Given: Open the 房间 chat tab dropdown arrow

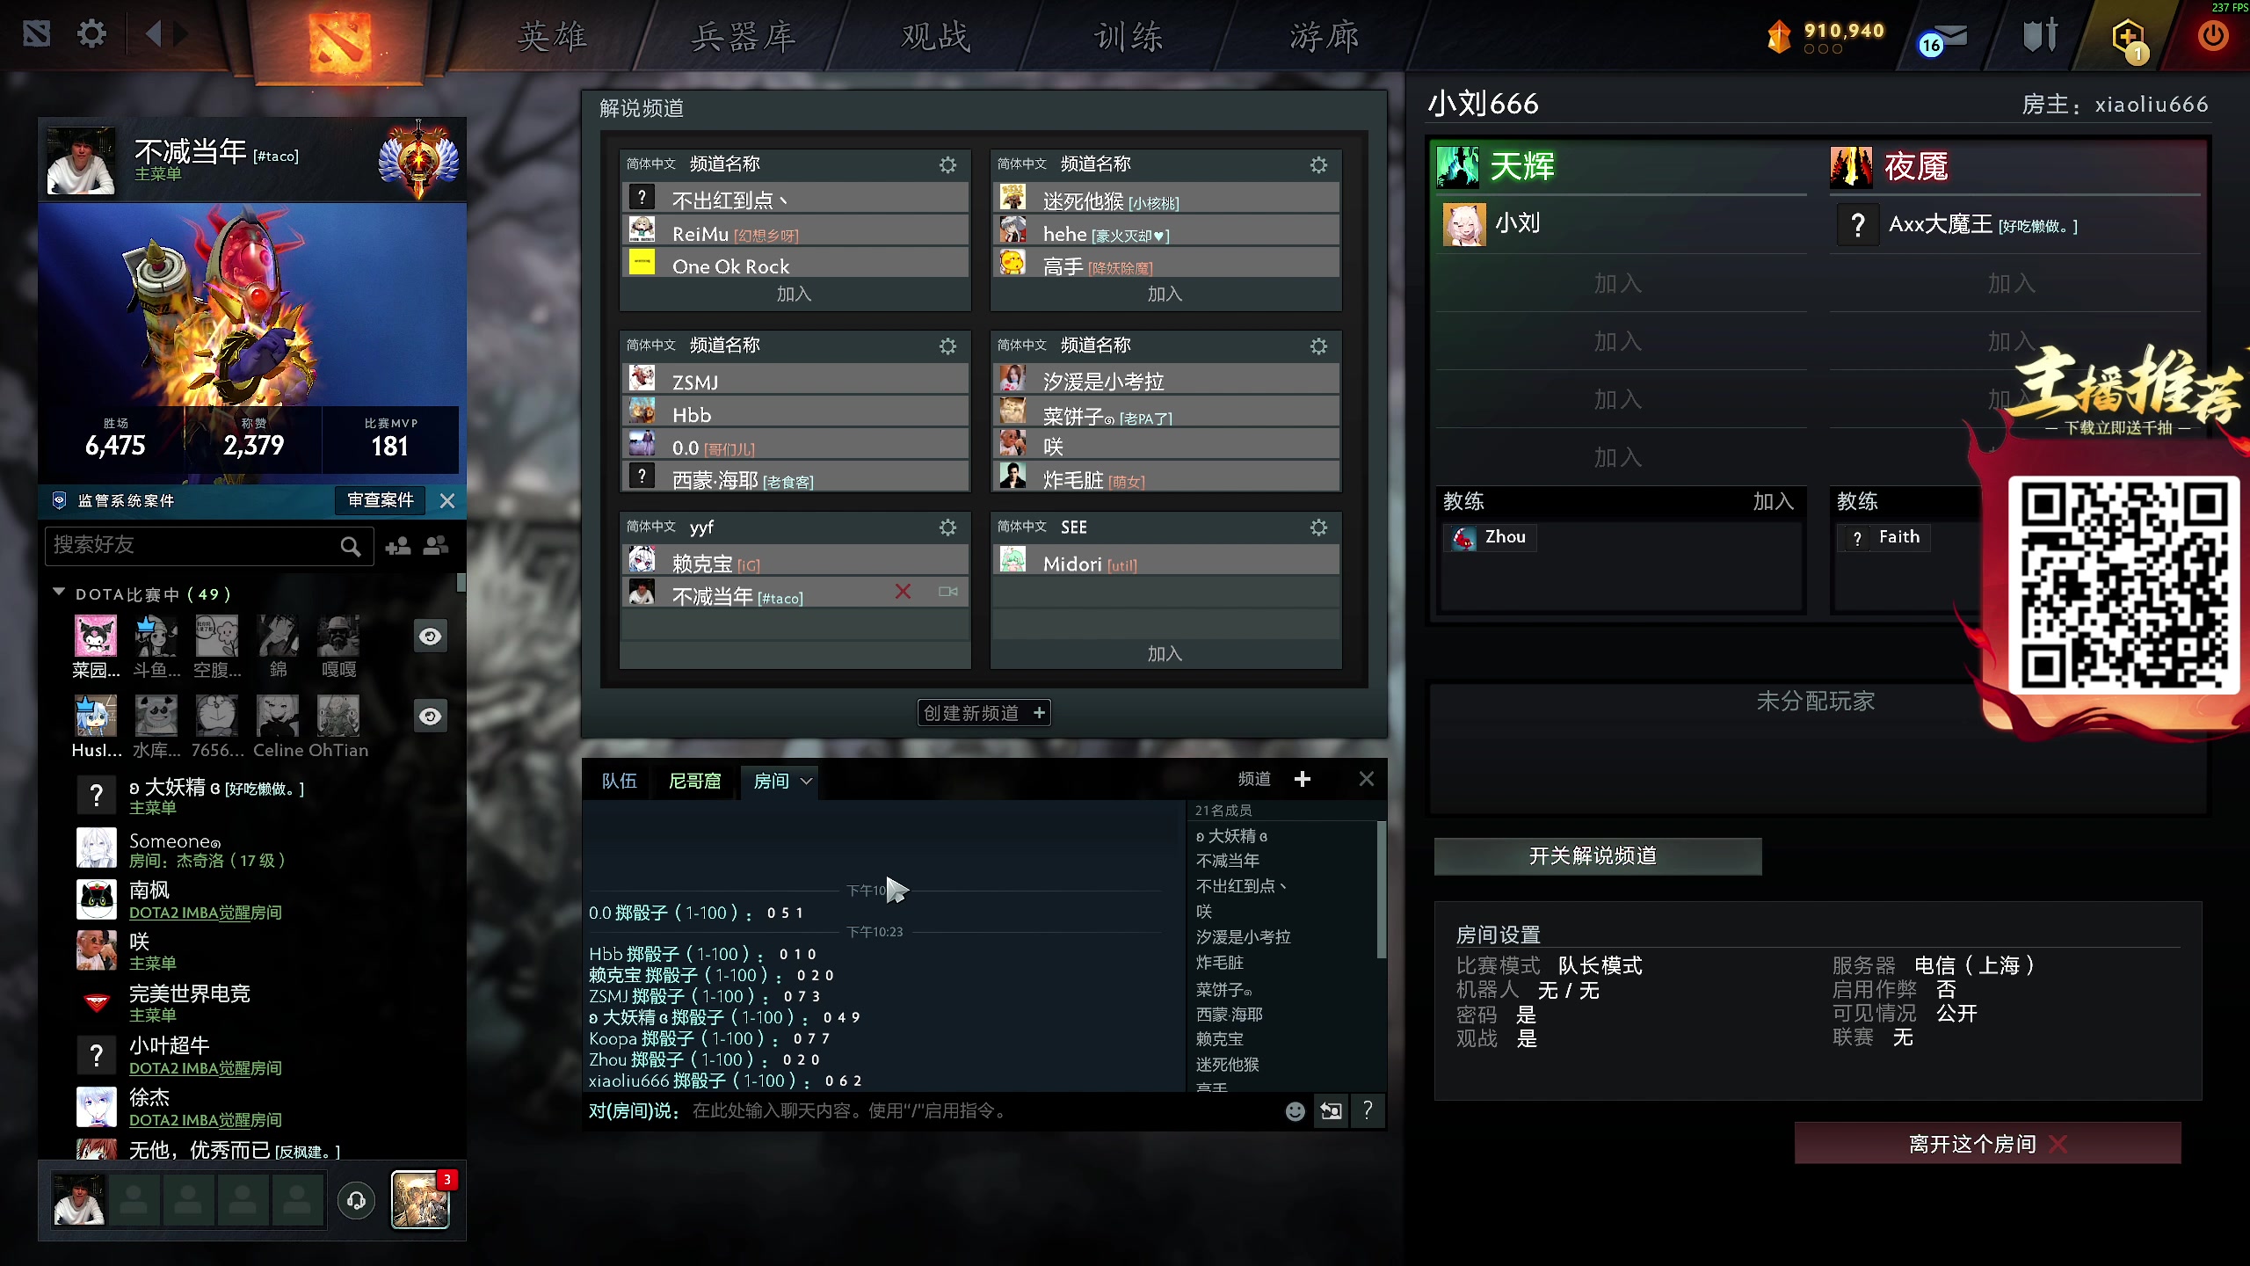Looking at the screenshot, I should 806,781.
